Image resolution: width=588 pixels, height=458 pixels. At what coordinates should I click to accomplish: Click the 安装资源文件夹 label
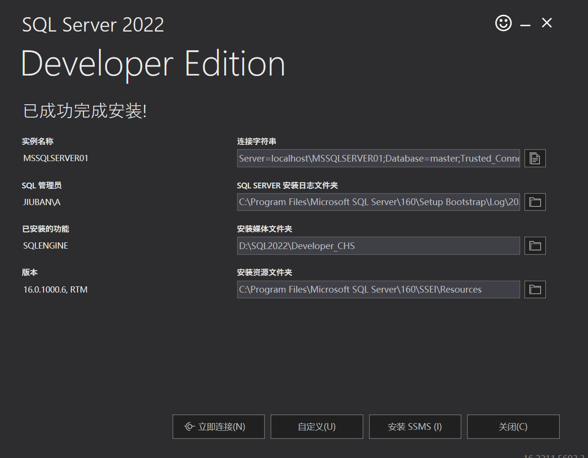click(x=264, y=273)
